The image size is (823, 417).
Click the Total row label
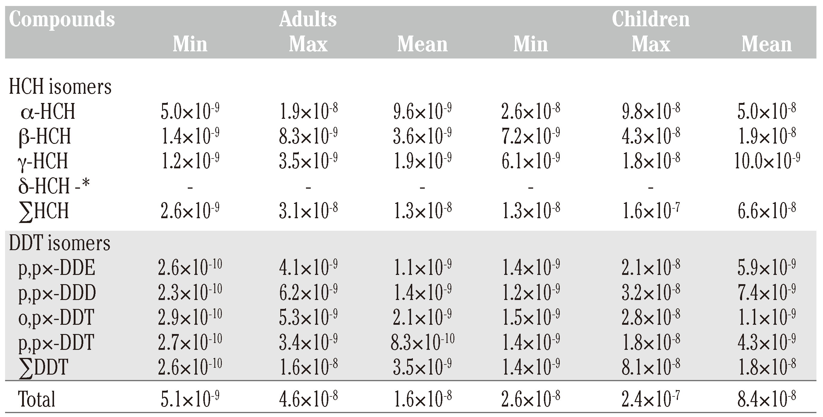coord(37,399)
